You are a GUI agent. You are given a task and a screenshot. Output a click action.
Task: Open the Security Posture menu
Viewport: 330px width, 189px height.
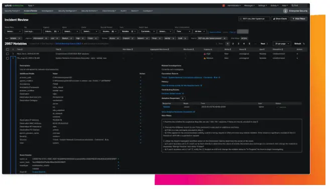point(12,11)
